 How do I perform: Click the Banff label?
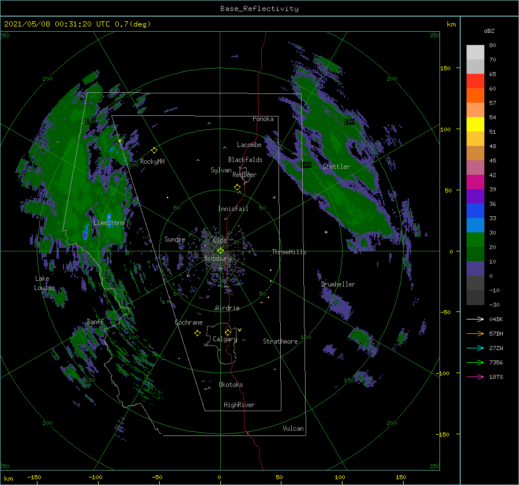coord(95,321)
